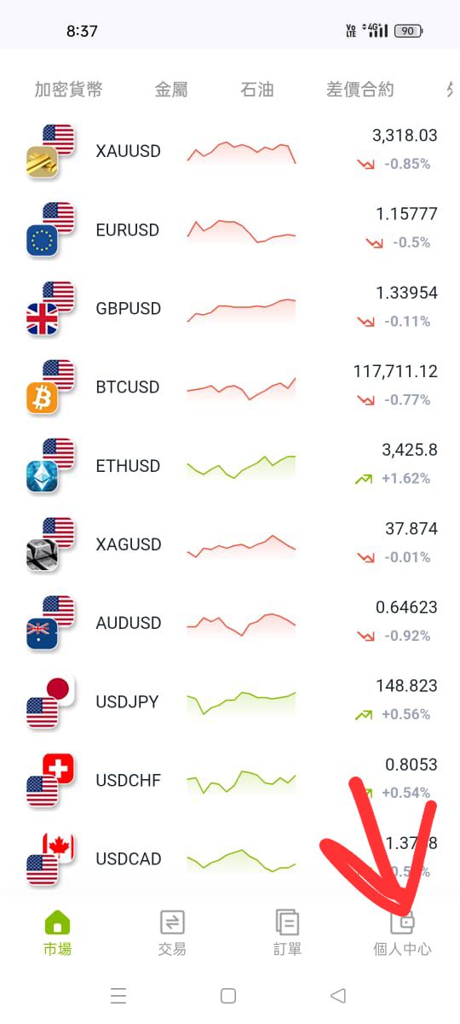Go to 個人中心 wallet icon
The height and width of the screenshot is (1024, 460).
402,922
